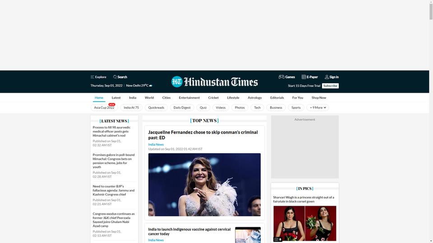
Task: Click the cervical cancer vaccine thumbnail
Action: pyautogui.click(x=248, y=235)
